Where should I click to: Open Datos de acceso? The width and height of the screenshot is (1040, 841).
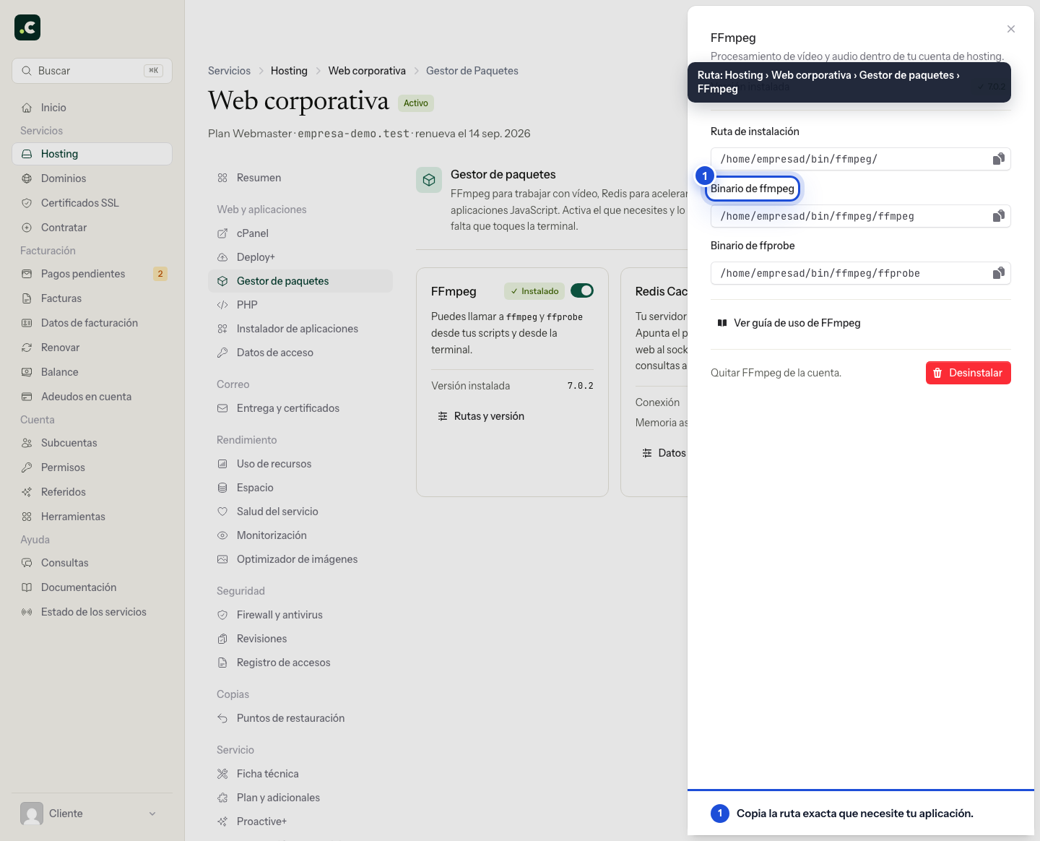[300, 353]
